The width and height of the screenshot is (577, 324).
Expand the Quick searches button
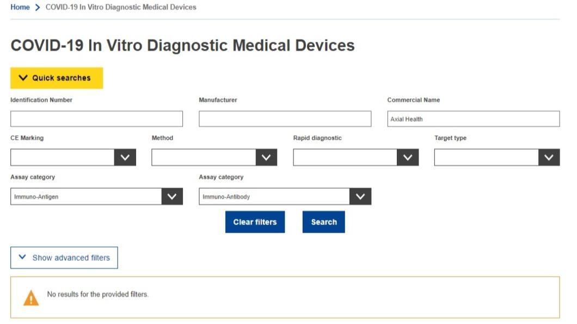[x=57, y=78]
